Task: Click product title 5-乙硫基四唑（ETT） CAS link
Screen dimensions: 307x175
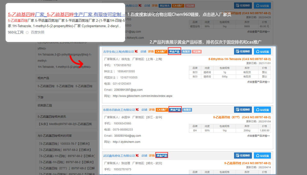Action: [242, 117]
